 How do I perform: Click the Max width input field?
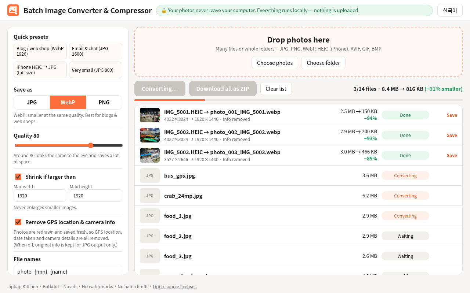40,196
